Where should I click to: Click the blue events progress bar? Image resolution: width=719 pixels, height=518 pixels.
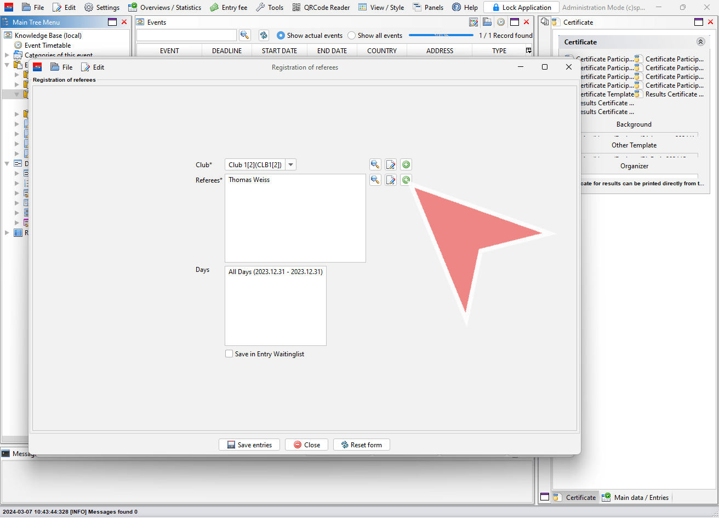(x=441, y=35)
